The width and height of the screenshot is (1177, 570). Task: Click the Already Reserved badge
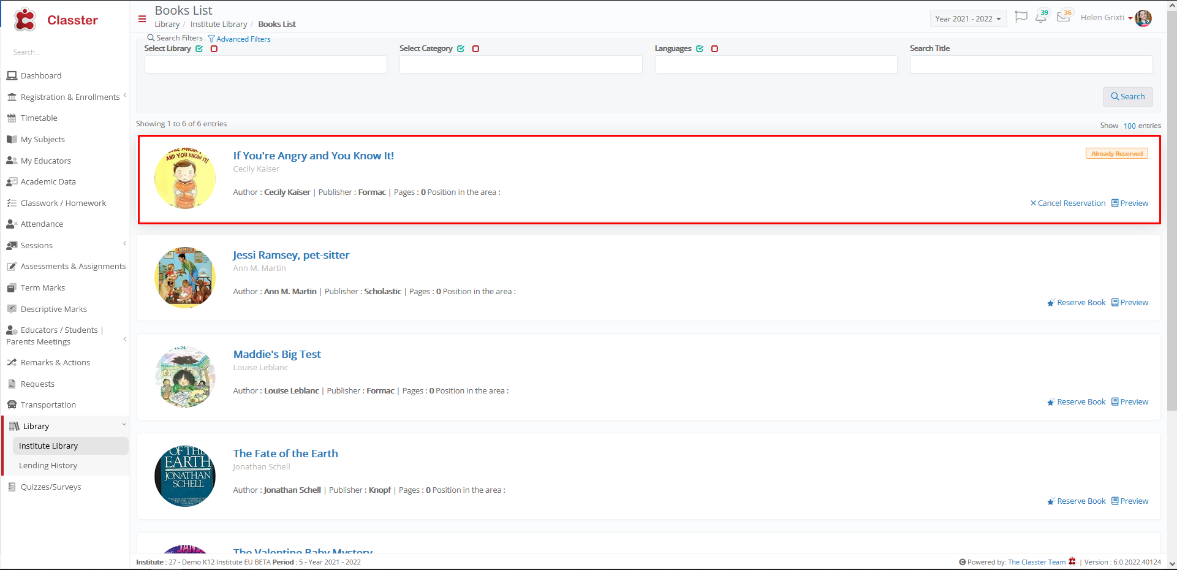pyautogui.click(x=1117, y=154)
